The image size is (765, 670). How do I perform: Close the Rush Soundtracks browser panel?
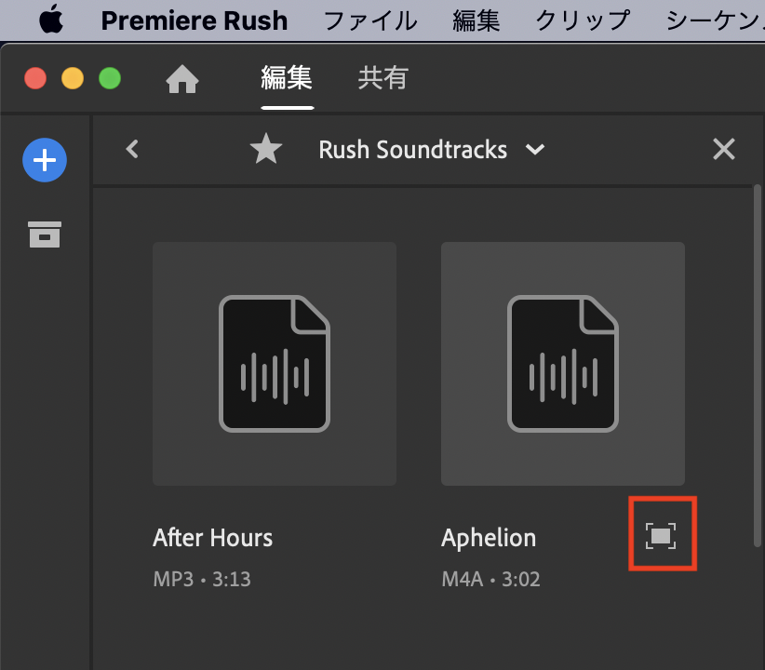[x=723, y=149]
